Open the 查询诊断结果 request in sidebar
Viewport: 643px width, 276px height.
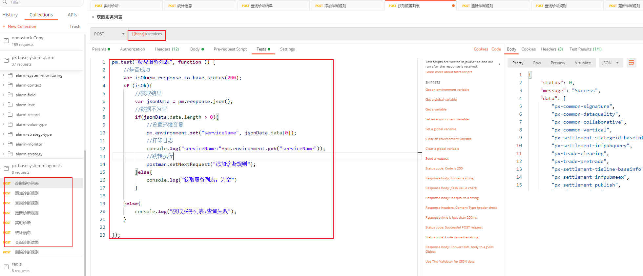click(27, 243)
